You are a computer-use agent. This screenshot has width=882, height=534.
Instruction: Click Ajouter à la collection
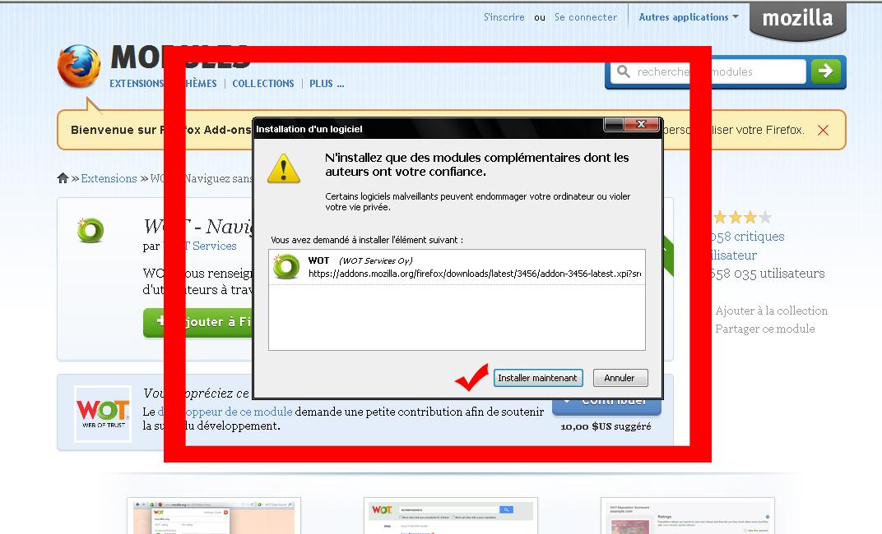tap(771, 311)
